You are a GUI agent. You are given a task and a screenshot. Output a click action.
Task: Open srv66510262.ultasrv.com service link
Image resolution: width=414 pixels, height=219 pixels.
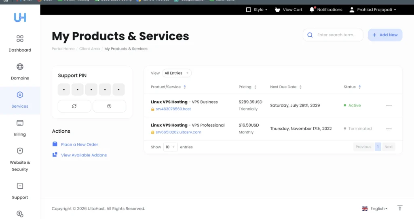coord(178,132)
